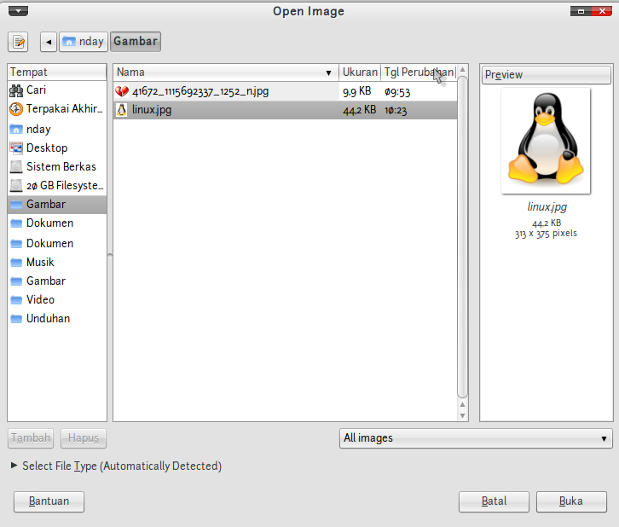Open Sistem Berkas drive in sidebar

pos(61,166)
